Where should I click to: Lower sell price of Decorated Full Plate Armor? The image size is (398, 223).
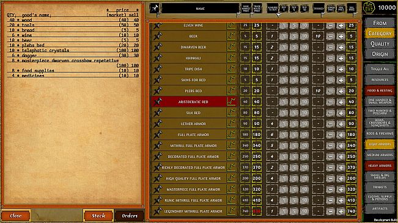[x=331, y=156]
